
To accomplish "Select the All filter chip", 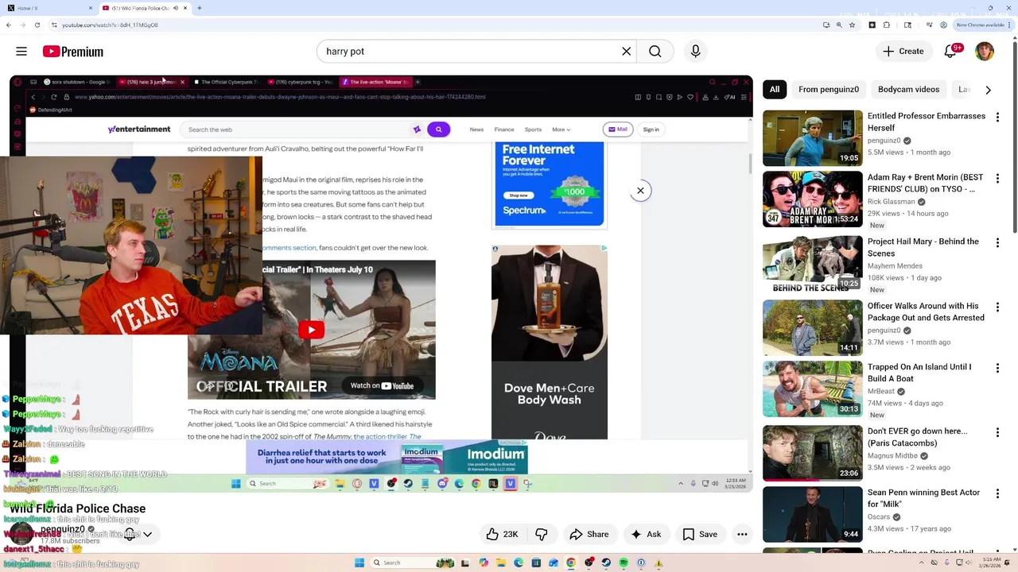I will (775, 90).
